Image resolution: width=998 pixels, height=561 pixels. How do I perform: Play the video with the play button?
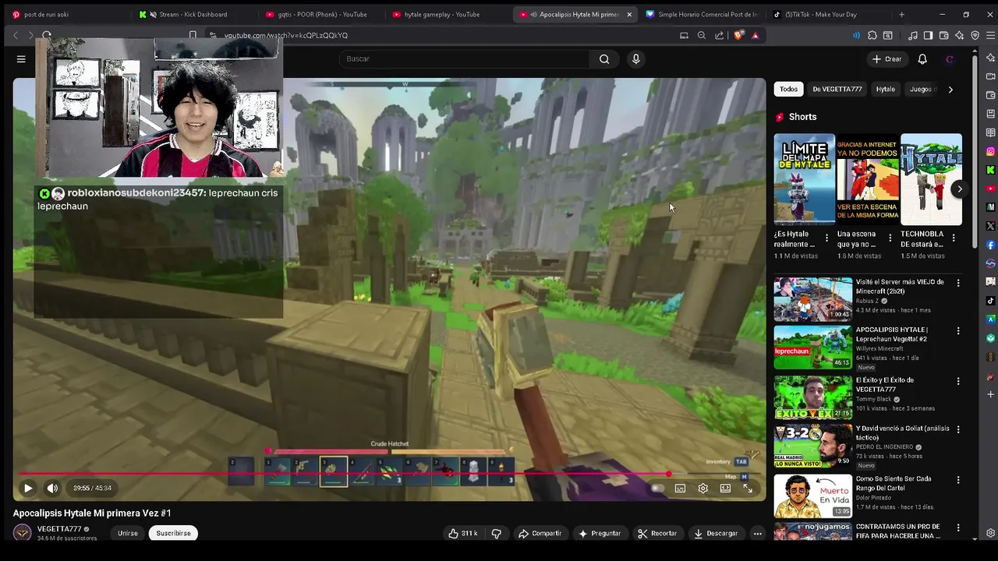tap(28, 488)
